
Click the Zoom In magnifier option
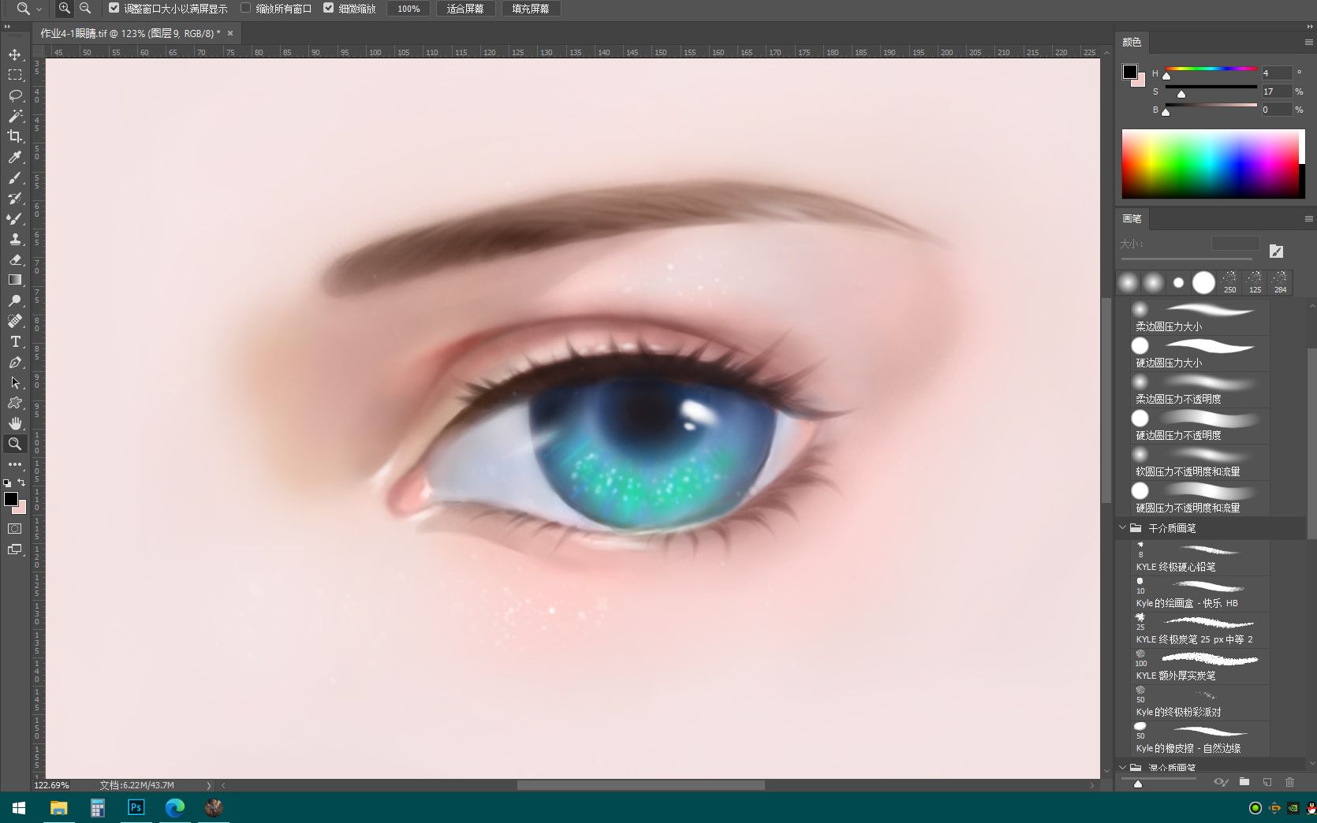[65, 9]
